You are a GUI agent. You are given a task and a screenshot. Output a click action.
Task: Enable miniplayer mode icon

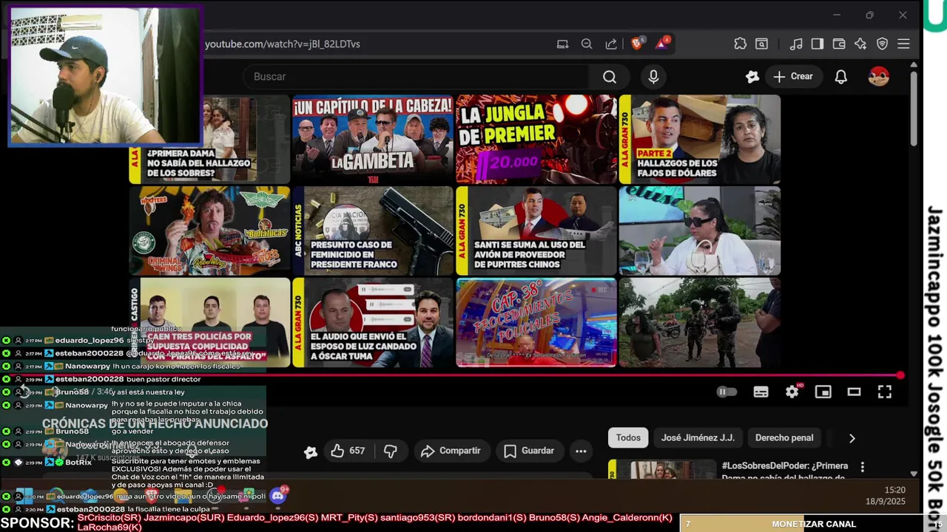tap(823, 392)
